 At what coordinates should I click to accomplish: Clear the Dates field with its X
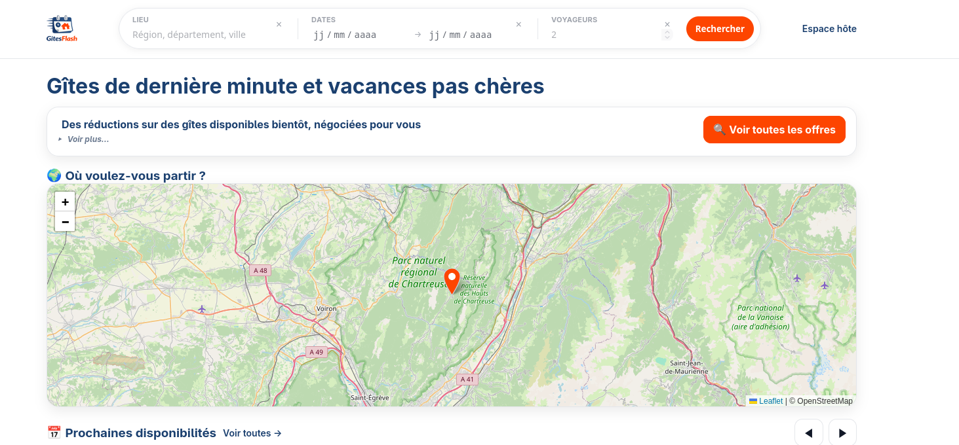point(519,24)
